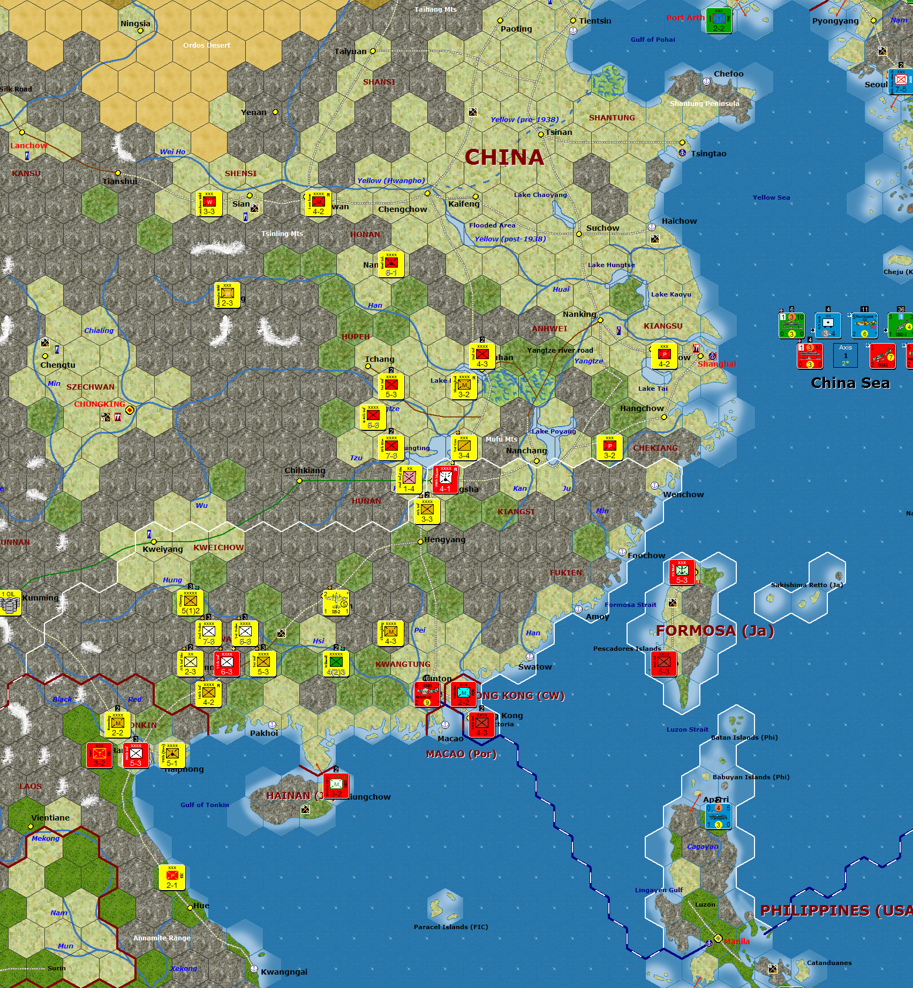Select the red 6-3 infantry unit
Image resolution: width=913 pixels, height=988 pixels.
pyautogui.click(x=227, y=664)
